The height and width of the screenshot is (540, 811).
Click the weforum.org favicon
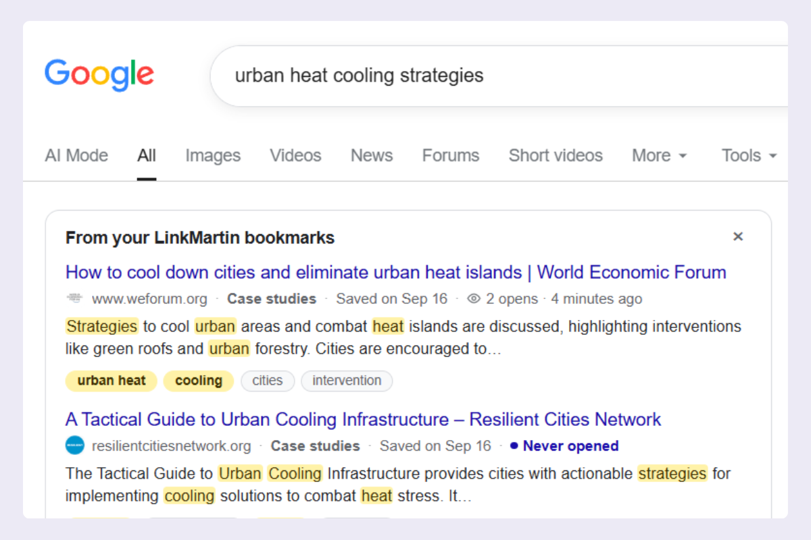click(74, 298)
